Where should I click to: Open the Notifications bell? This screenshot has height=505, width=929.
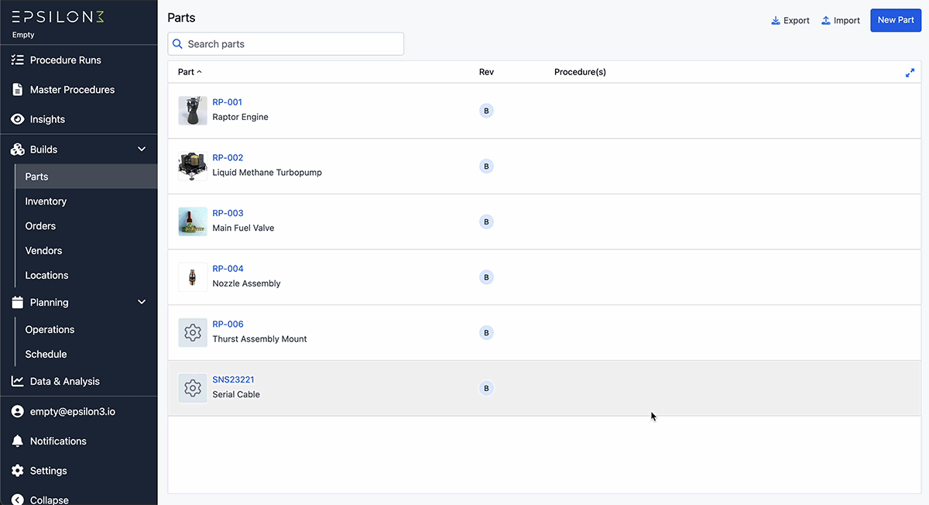point(16,441)
